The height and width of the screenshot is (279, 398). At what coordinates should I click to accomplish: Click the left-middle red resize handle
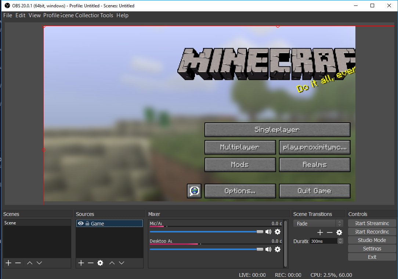point(44,150)
